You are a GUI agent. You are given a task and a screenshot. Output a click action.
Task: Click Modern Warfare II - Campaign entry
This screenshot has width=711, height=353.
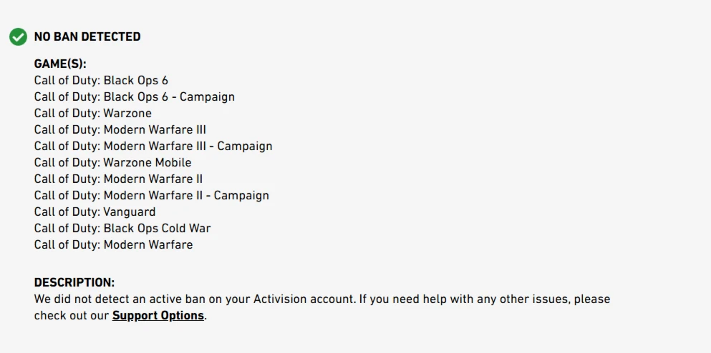152,196
